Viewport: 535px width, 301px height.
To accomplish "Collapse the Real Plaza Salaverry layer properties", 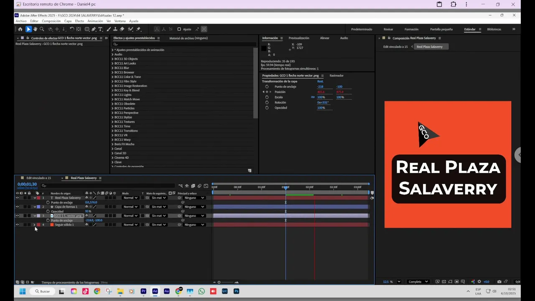I will [35, 198].
